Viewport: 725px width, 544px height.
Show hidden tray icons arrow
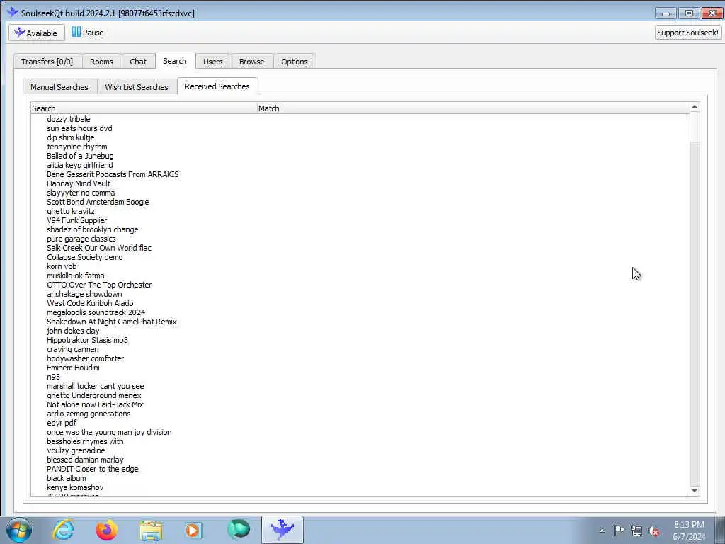point(602,531)
